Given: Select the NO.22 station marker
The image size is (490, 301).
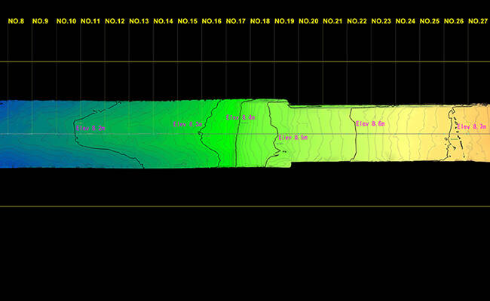Looking at the screenshot, I should click(x=357, y=22).
